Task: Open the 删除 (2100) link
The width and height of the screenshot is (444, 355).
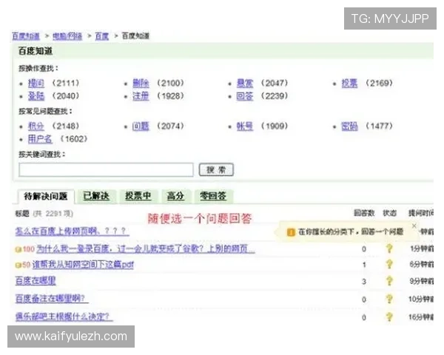Action: pos(141,83)
